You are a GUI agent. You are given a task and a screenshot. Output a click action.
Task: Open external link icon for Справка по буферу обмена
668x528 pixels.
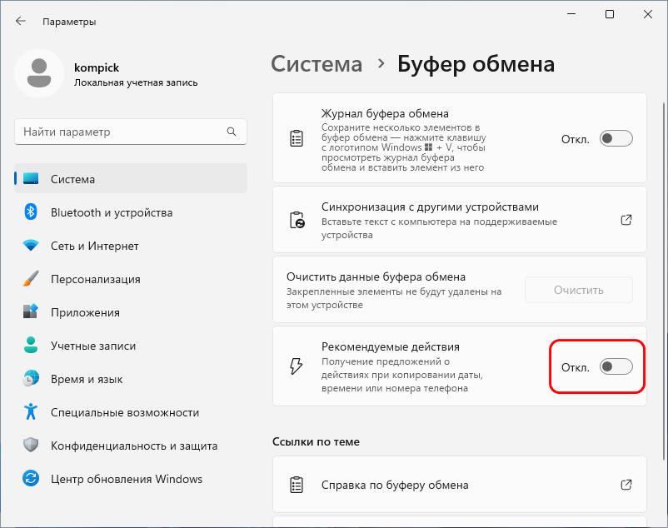point(626,484)
